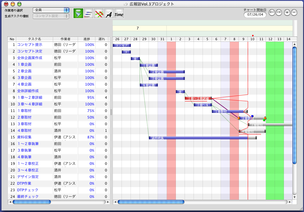Click the chart scroll down arrow
The width and height of the screenshot is (304, 212).
(x=294, y=197)
